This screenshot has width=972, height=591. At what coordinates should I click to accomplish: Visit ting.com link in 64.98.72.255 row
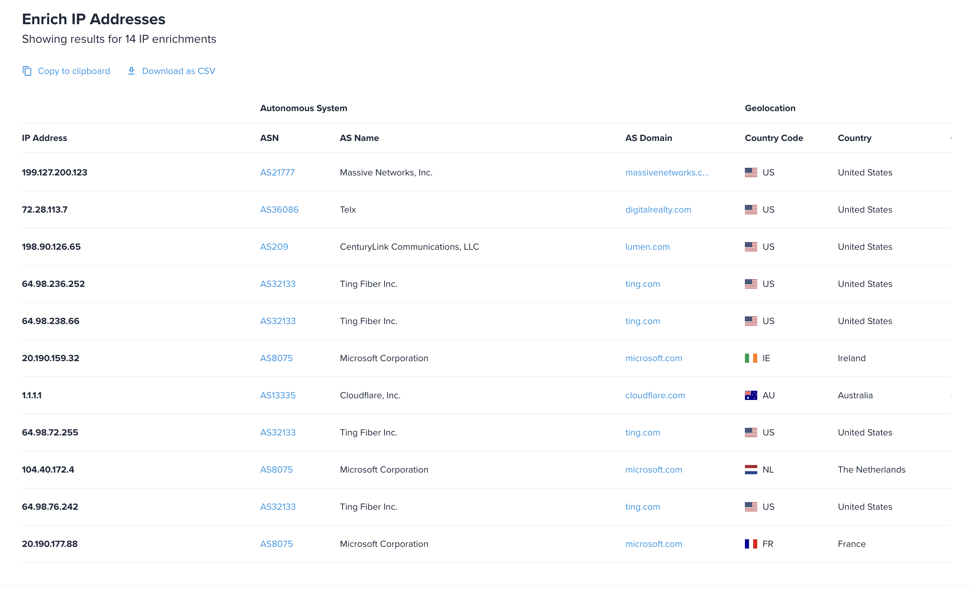643,432
